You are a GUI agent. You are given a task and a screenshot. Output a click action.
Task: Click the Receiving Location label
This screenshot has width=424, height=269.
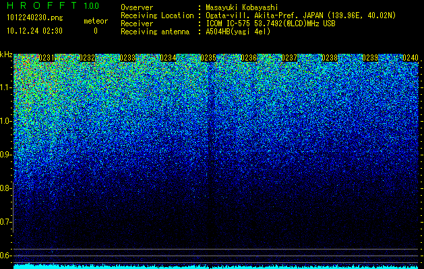tap(157, 15)
